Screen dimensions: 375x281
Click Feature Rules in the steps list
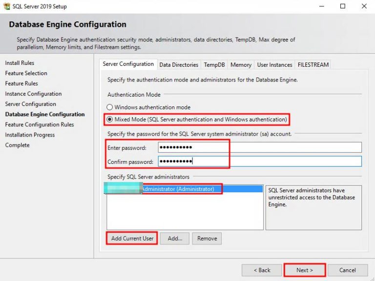[21, 83]
